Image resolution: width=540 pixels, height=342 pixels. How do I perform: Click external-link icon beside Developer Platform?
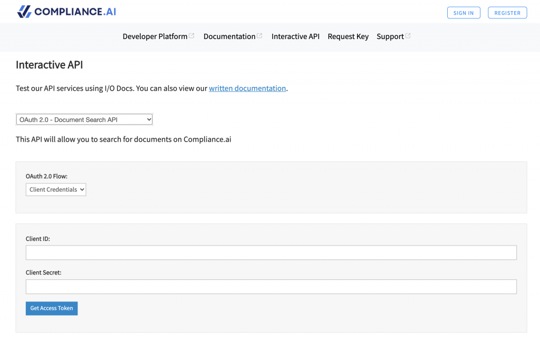(x=191, y=36)
